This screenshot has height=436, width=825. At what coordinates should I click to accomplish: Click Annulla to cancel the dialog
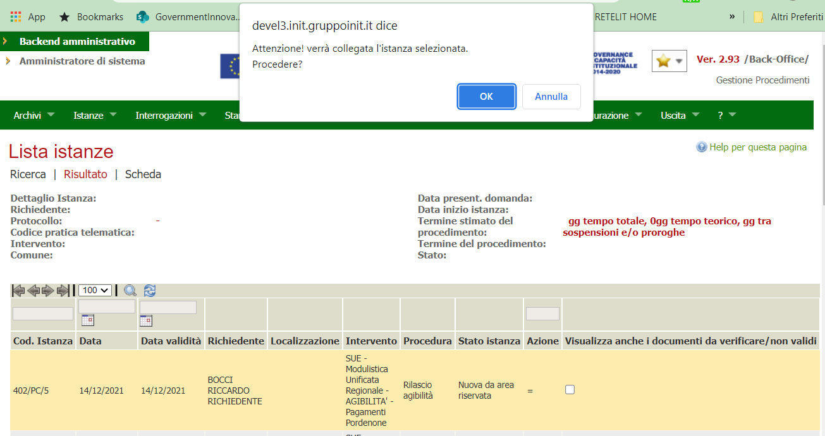coord(551,97)
